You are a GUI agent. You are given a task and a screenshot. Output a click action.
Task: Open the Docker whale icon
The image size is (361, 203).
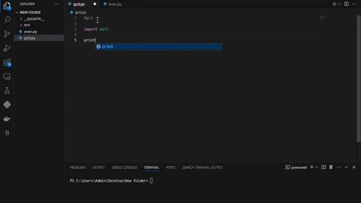pyautogui.click(x=7, y=119)
